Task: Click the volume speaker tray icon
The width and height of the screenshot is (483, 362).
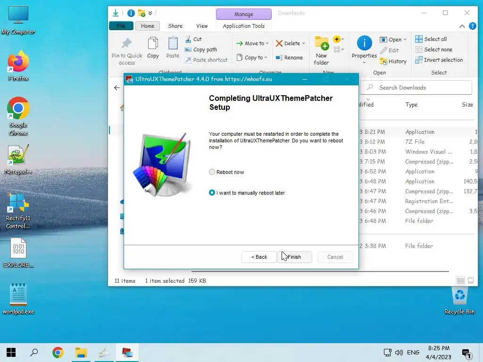Action: [x=399, y=353]
